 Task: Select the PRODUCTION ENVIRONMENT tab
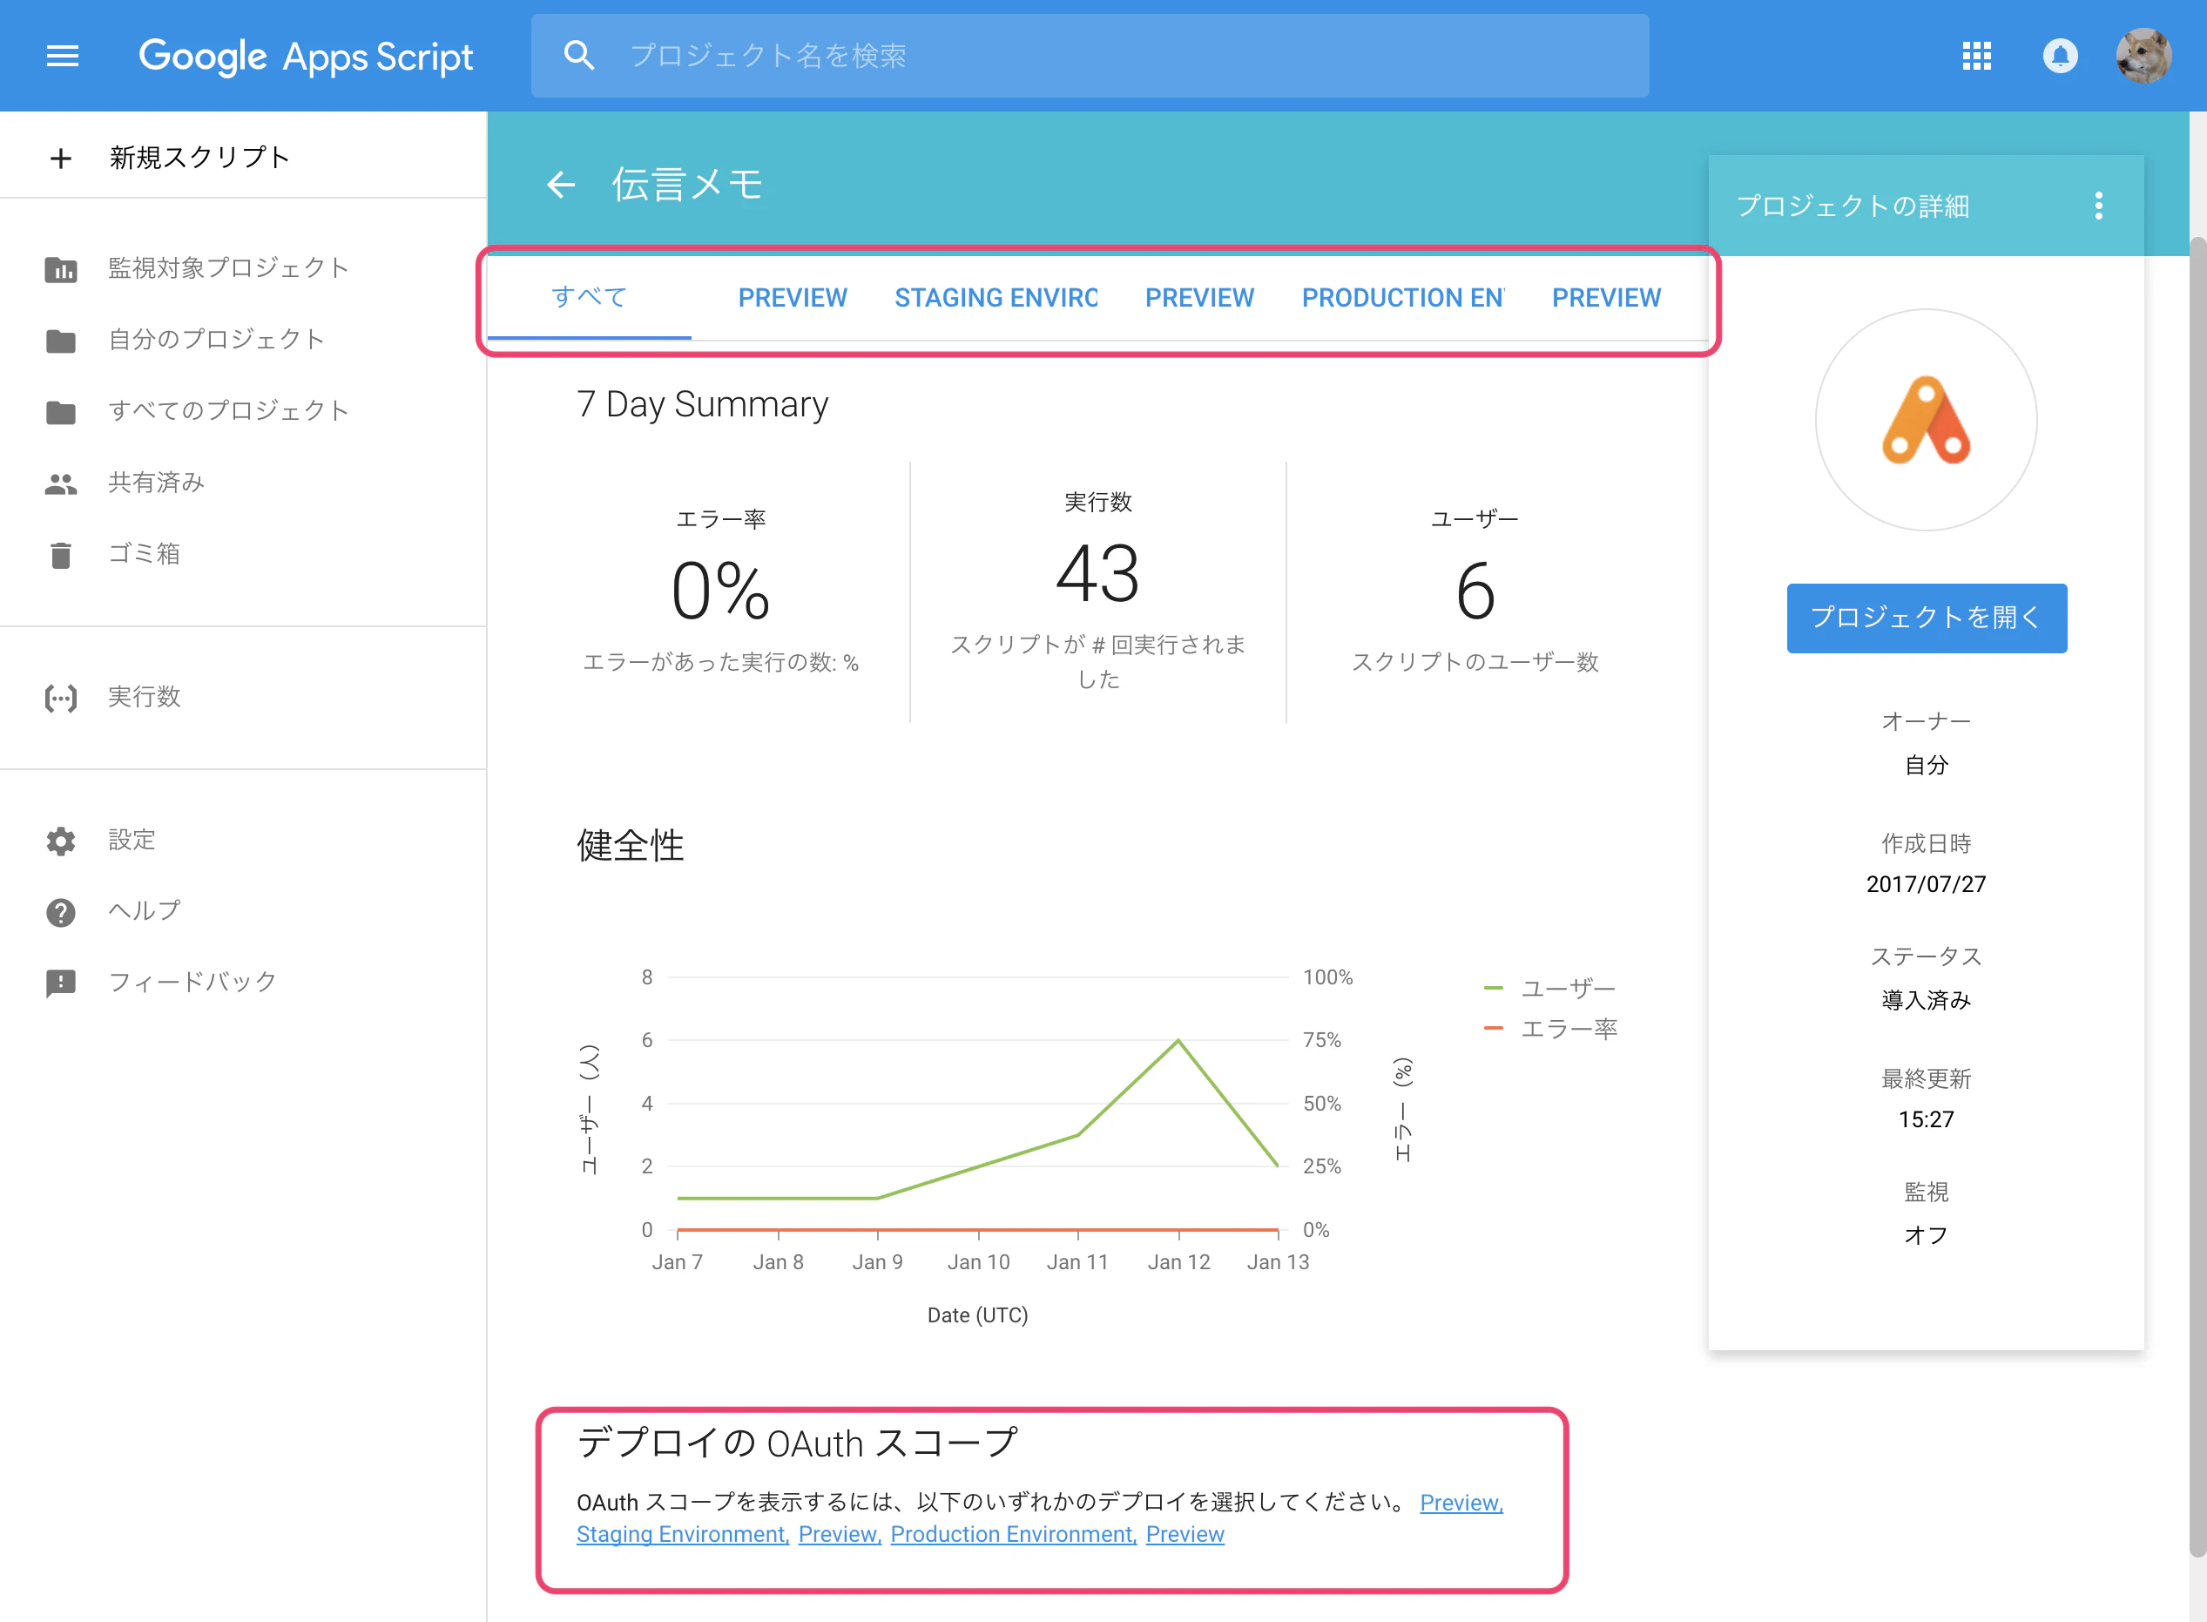click(x=1403, y=298)
